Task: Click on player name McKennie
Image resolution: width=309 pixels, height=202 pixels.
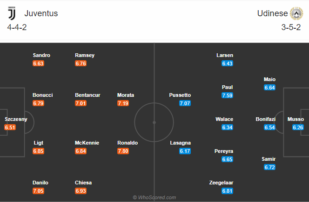Action: [x=87, y=143]
